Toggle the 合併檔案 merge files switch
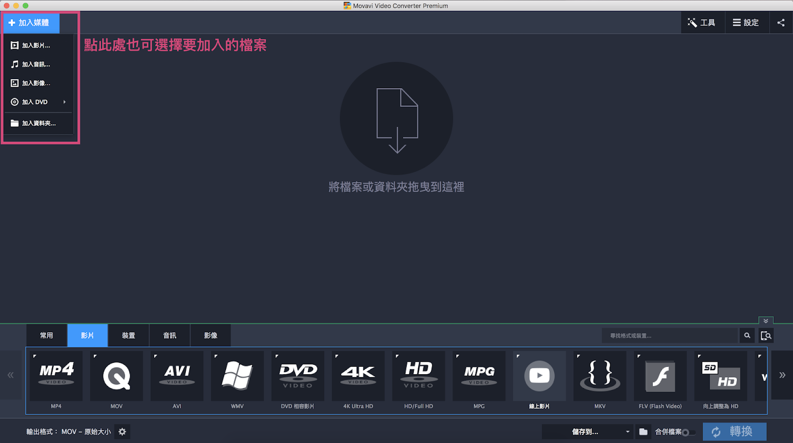Image resolution: width=793 pixels, height=443 pixels. pyautogui.click(x=688, y=433)
